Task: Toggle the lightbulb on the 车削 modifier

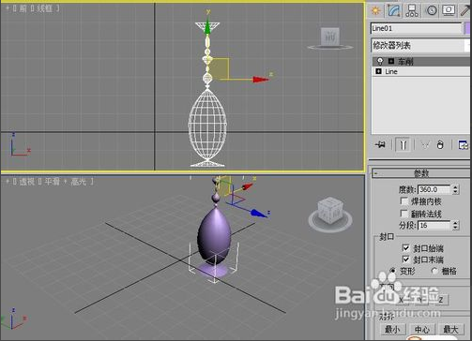Action: tap(380, 61)
